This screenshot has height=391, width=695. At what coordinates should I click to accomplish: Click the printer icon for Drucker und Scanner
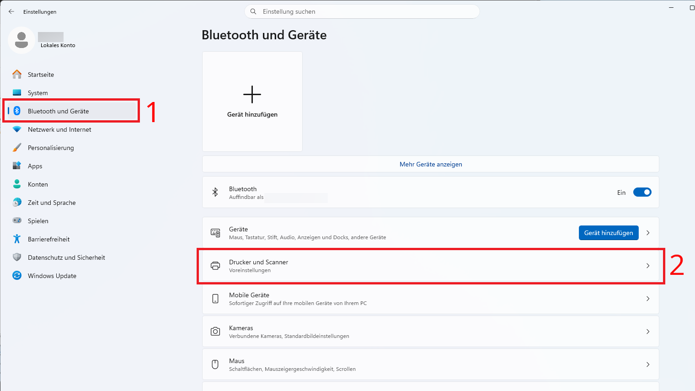tap(215, 266)
